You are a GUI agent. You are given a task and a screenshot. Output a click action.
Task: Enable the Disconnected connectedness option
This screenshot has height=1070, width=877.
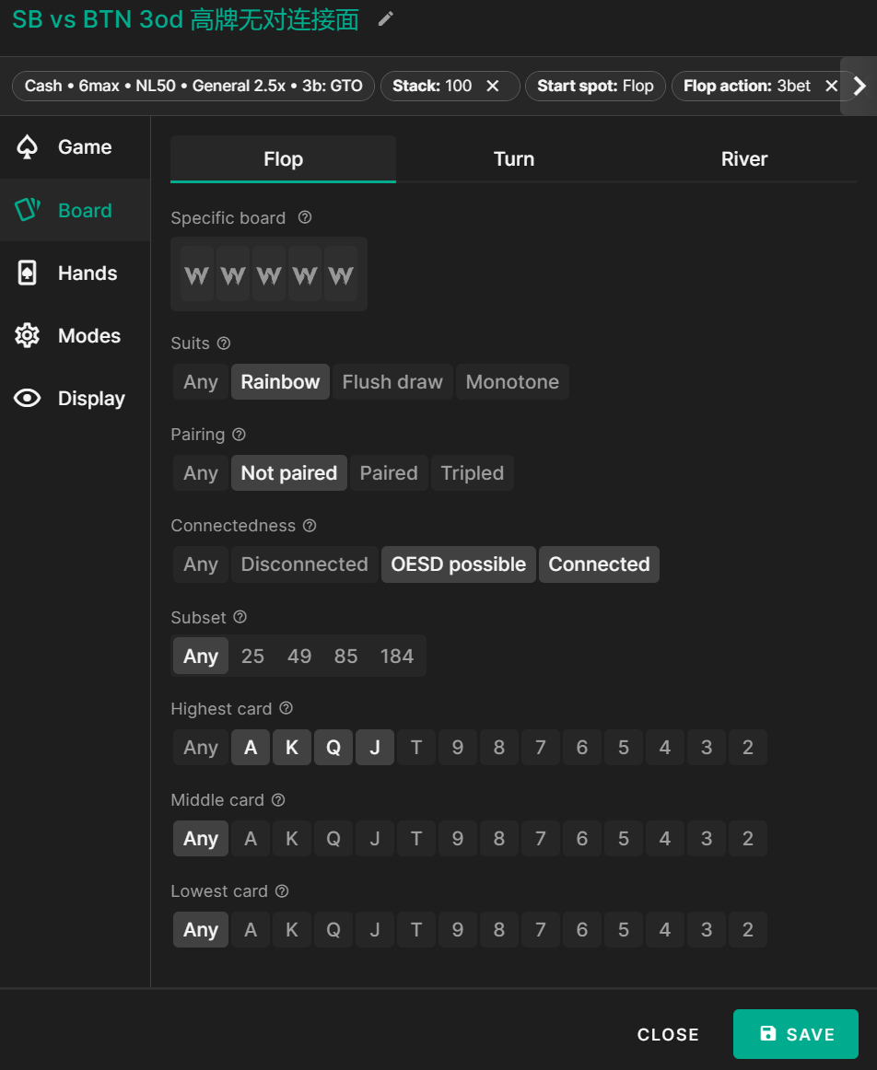click(304, 564)
